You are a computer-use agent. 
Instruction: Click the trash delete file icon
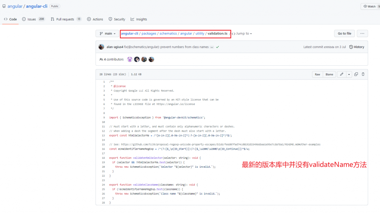pos(363,74)
